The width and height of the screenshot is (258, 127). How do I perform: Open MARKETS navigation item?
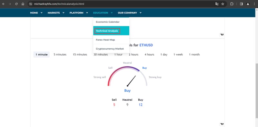tap(54, 13)
